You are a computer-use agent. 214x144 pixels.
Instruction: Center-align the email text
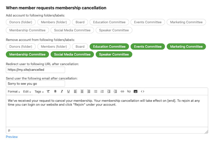(x=82, y=91)
